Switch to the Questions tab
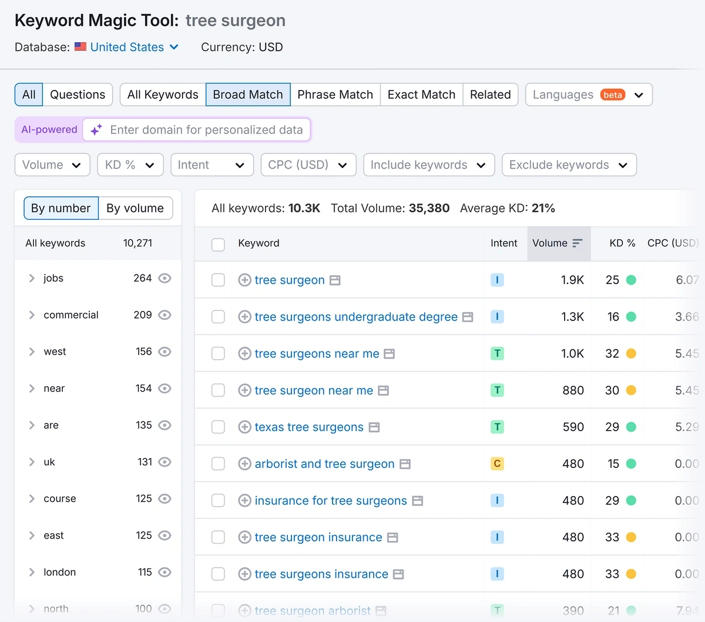The image size is (705, 622). click(78, 95)
